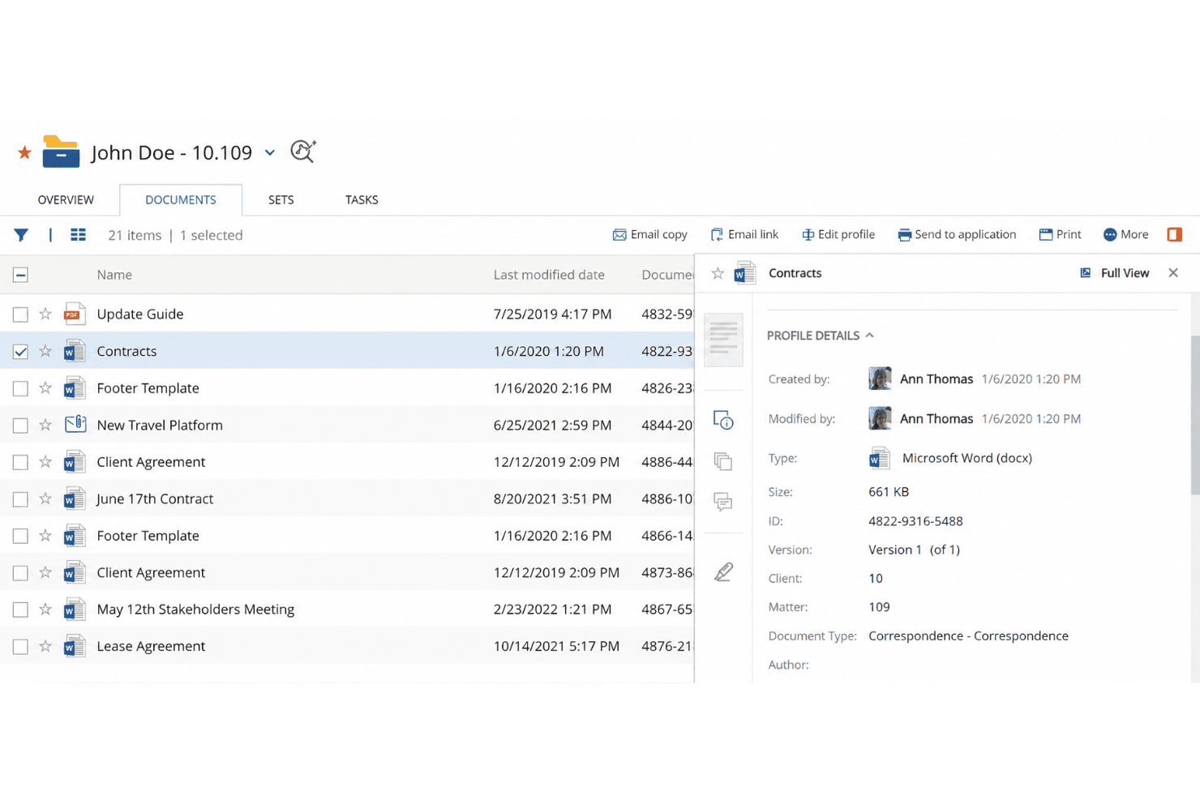Switch to the SETS tab
The width and height of the screenshot is (1200, 800).
(281, 200)
